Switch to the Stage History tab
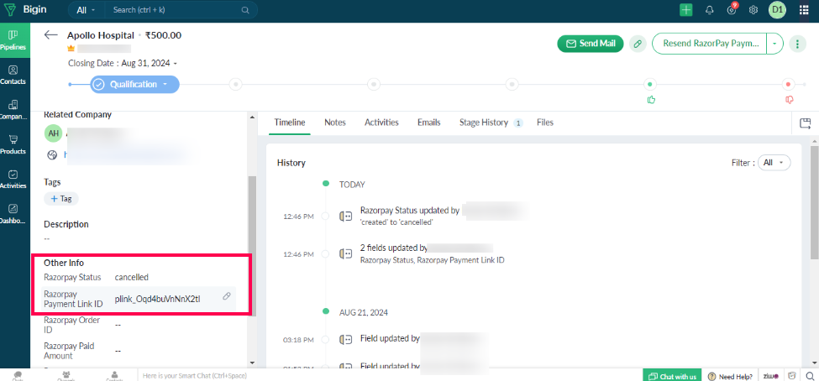Screen dimensions: 819x381 491,123
